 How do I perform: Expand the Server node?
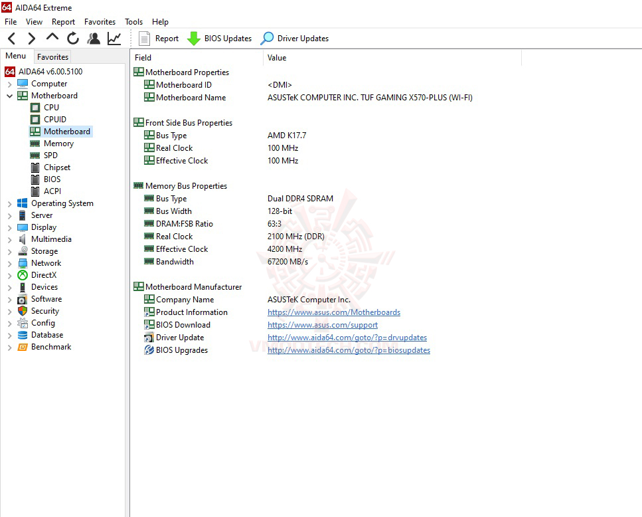pyautogui.click(x=10, y=215)
